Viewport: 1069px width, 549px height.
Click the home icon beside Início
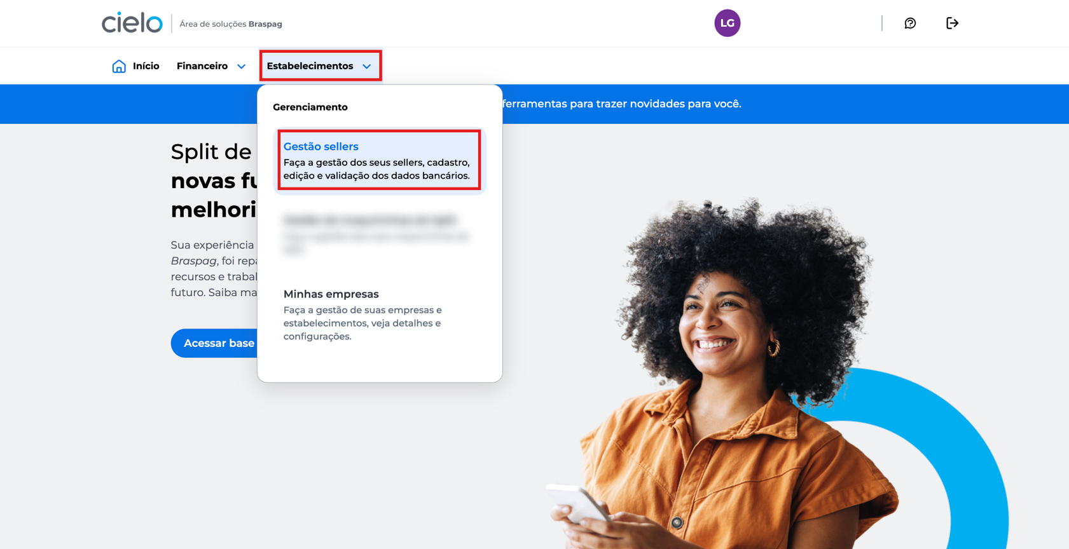pyautogui.click(x=119, y=66)
